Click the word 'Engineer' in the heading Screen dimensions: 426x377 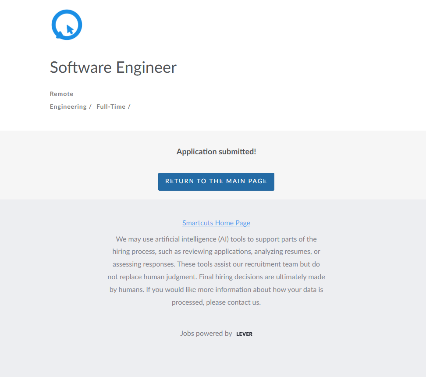click(146, 68)
